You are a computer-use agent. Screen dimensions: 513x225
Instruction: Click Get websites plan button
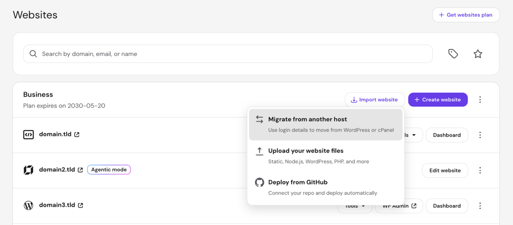point(466,15)
